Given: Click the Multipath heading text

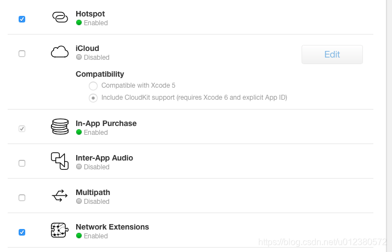Looking at the screenshot, I should pyautogui.click(x=93, y=192).
